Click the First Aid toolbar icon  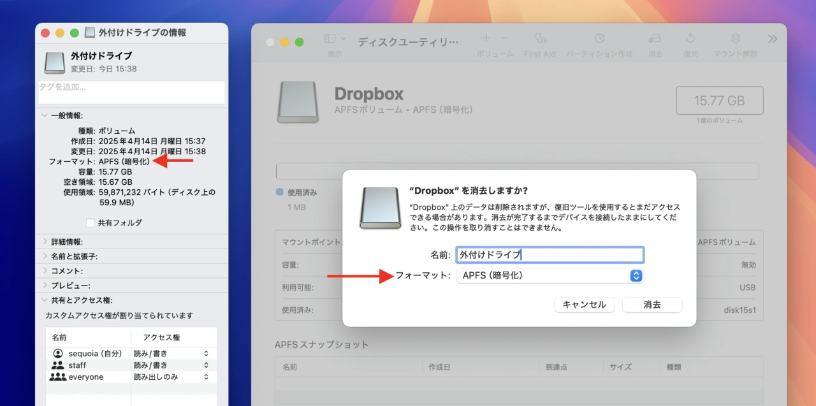pyautogui.click(x=540, y=39)
